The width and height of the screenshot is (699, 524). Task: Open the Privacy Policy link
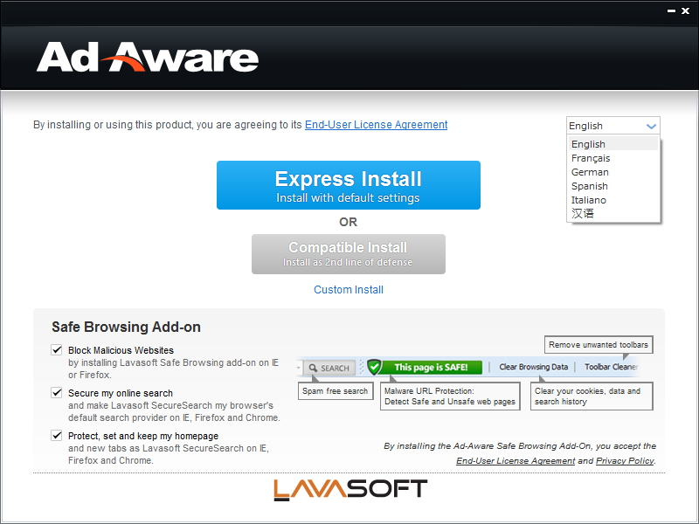(x=625, y=461)
